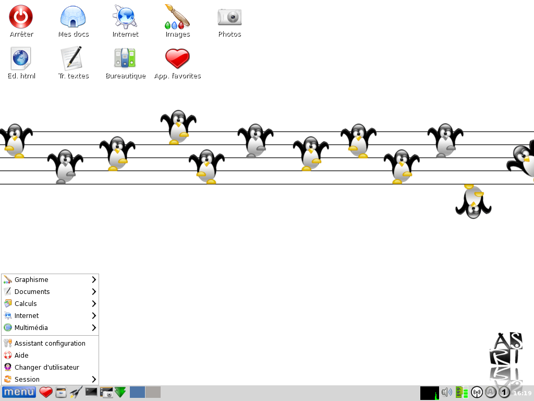Open the terminal icon in taskbar
The height and width of the screenshot is (401, 534).
(91, 392)
